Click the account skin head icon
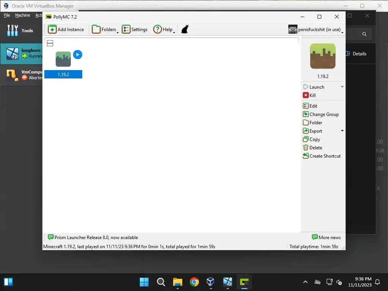388x291 pixels. pos(293,29)
